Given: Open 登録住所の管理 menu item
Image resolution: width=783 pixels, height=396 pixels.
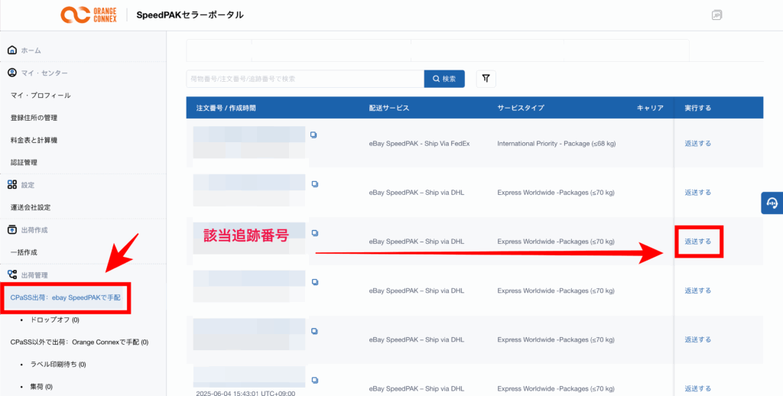Looking at the screenshot, I should coord(44,118).
